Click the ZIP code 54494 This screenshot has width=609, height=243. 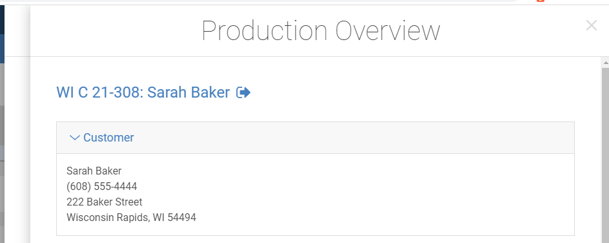click(181, 217)
